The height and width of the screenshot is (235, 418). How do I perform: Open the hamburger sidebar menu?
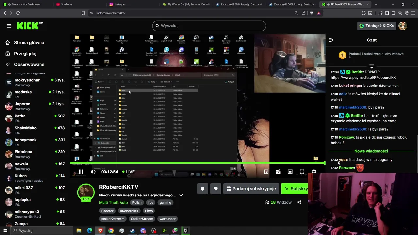click(x=9, y=26)
